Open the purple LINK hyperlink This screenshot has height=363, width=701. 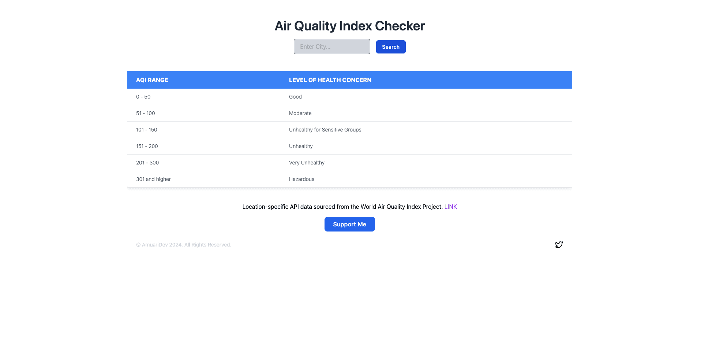pos(450,207)
